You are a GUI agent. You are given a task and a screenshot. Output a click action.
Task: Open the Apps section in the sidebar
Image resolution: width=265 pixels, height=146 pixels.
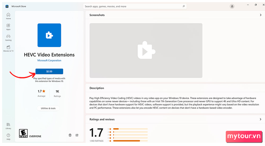8,27
